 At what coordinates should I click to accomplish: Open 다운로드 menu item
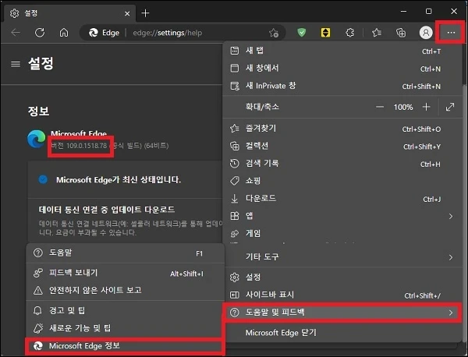[342, 198]
